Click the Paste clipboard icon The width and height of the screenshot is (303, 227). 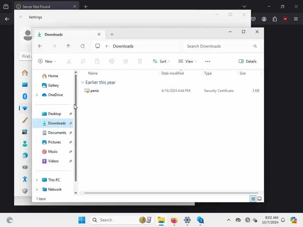(x=97, y=61)
